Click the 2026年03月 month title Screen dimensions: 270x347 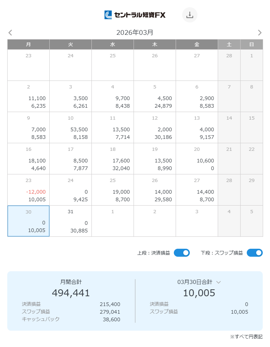click(x=135, y=33)
